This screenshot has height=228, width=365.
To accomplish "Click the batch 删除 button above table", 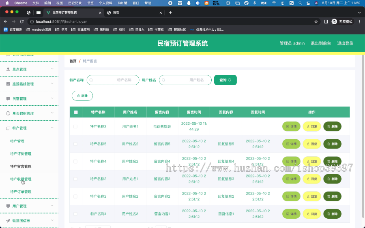I will coord(82,96).
